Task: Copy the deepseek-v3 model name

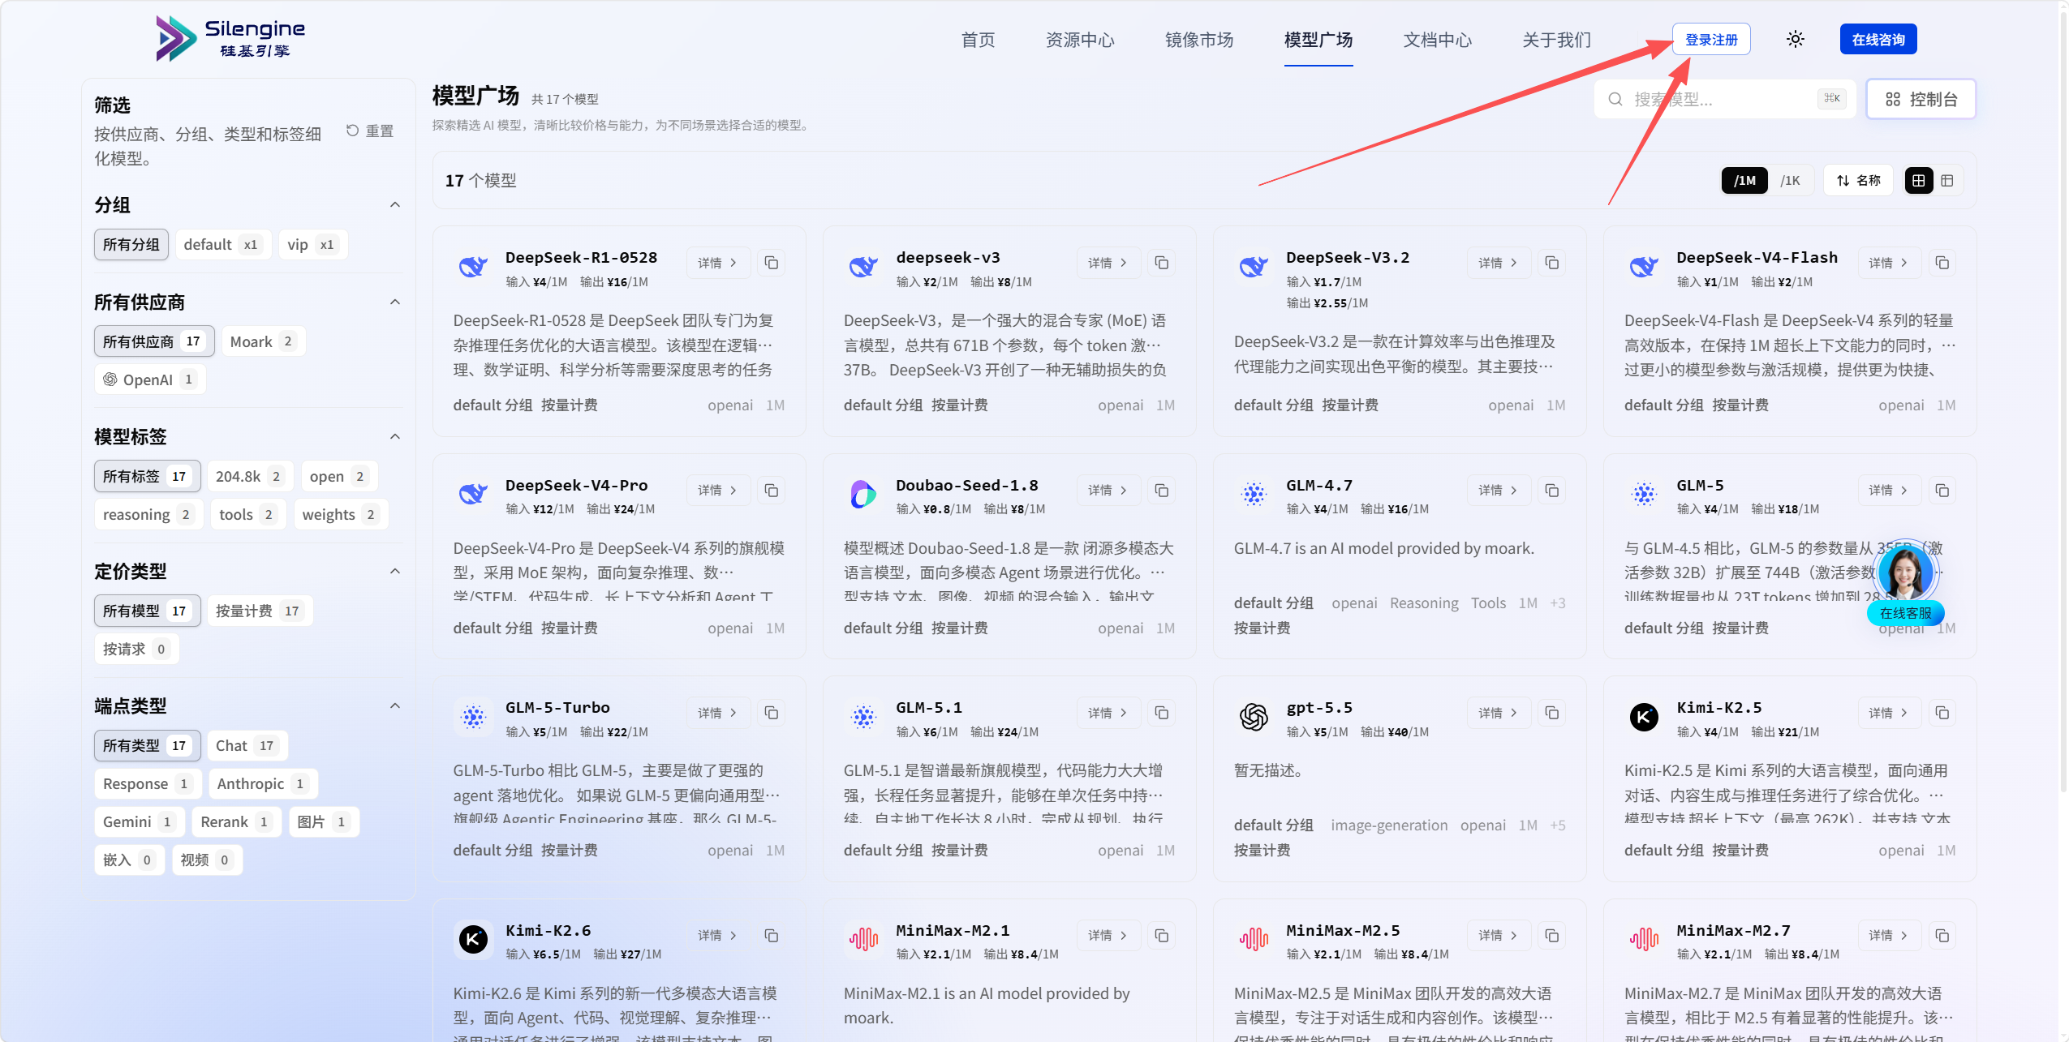Action: (1161, 263)
